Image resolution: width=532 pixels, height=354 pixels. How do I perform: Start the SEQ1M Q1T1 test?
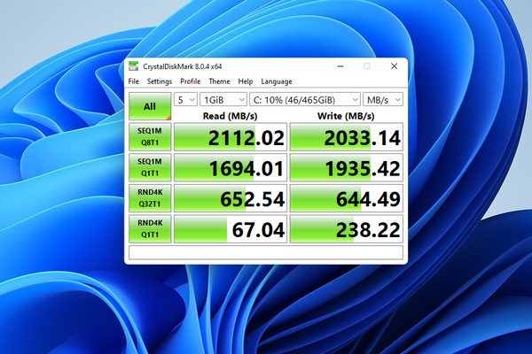149,167
